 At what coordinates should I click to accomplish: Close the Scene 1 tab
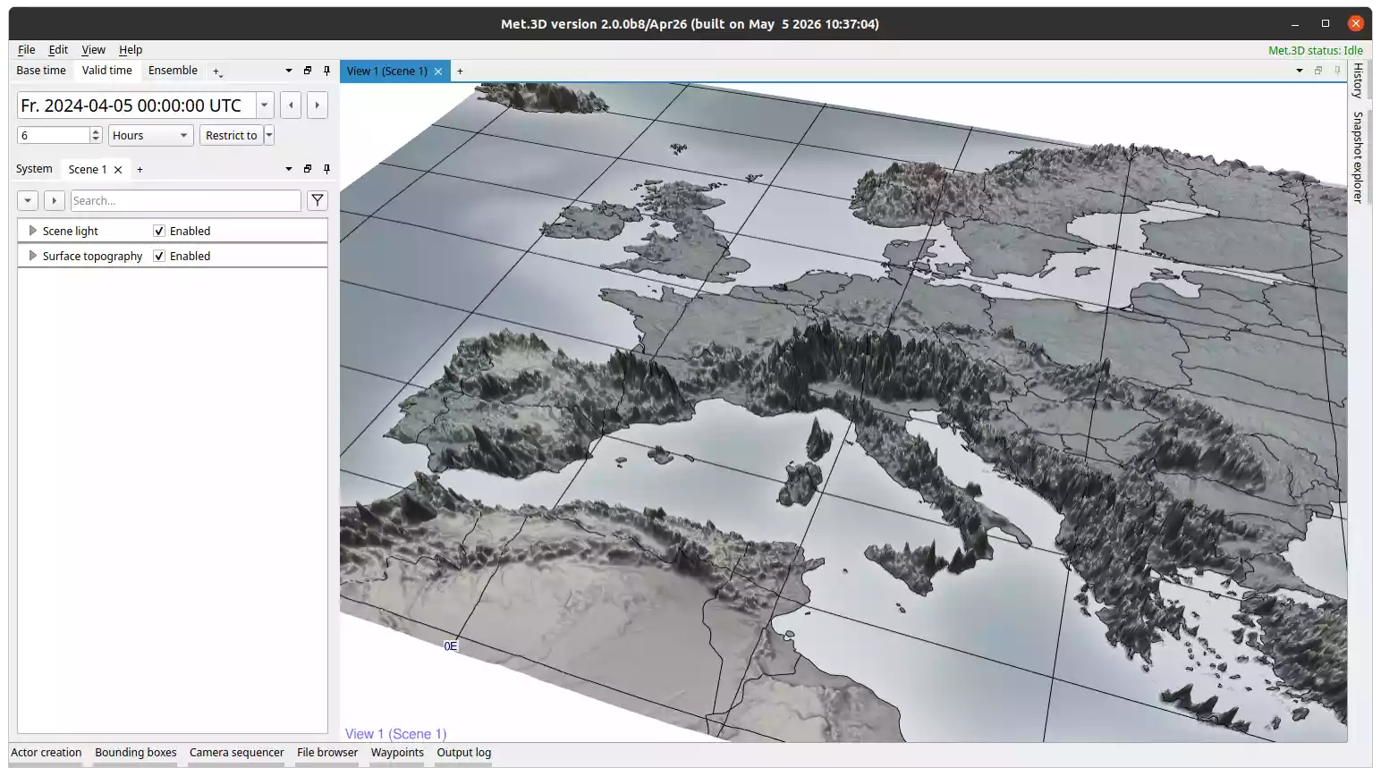(x=118, y=170)
